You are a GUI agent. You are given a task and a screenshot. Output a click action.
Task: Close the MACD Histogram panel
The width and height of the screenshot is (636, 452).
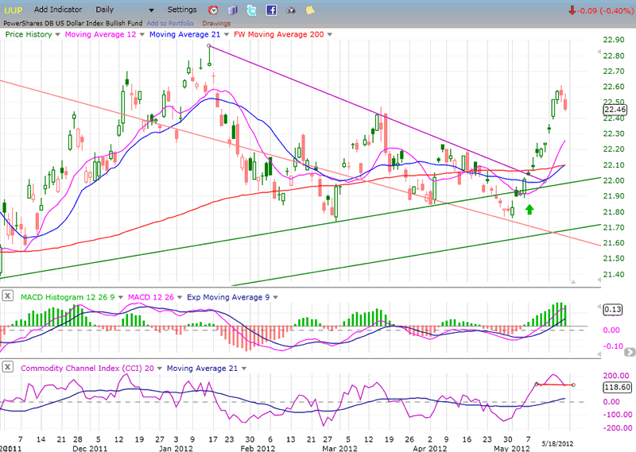(x=7, y=297)
